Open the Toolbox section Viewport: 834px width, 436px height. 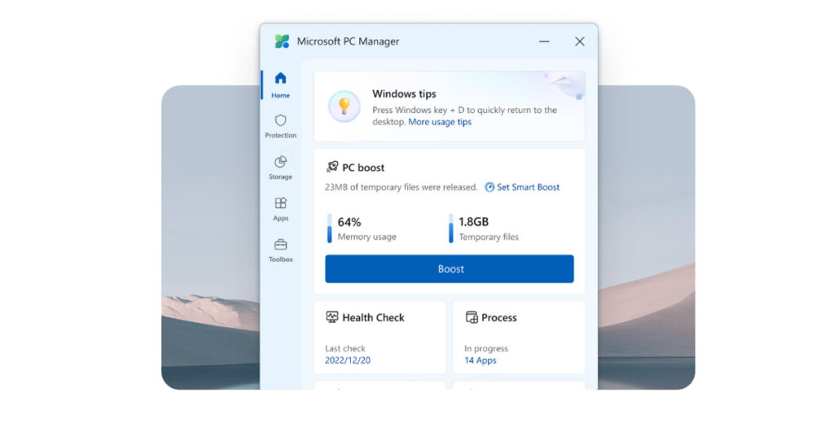coord(280,251)
